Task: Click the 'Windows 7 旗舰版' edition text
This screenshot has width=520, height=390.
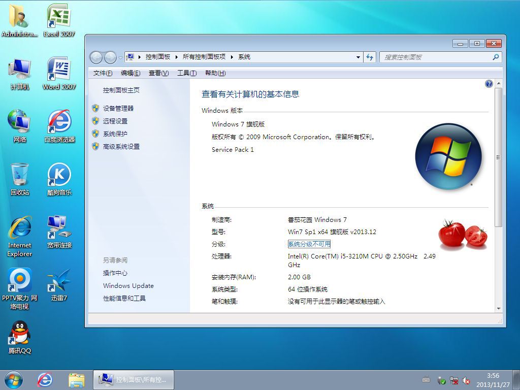Action: pos(238,124)
